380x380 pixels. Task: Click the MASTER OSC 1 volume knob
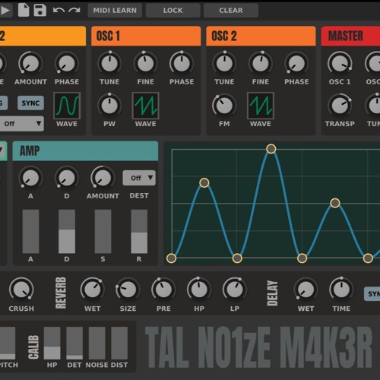click(x=340, y=63)
